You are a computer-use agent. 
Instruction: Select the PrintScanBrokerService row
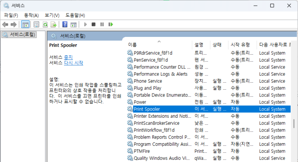coord(209,123)
